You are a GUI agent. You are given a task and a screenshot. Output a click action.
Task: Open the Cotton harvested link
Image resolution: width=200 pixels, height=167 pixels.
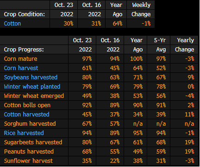(x=27, y=115)
